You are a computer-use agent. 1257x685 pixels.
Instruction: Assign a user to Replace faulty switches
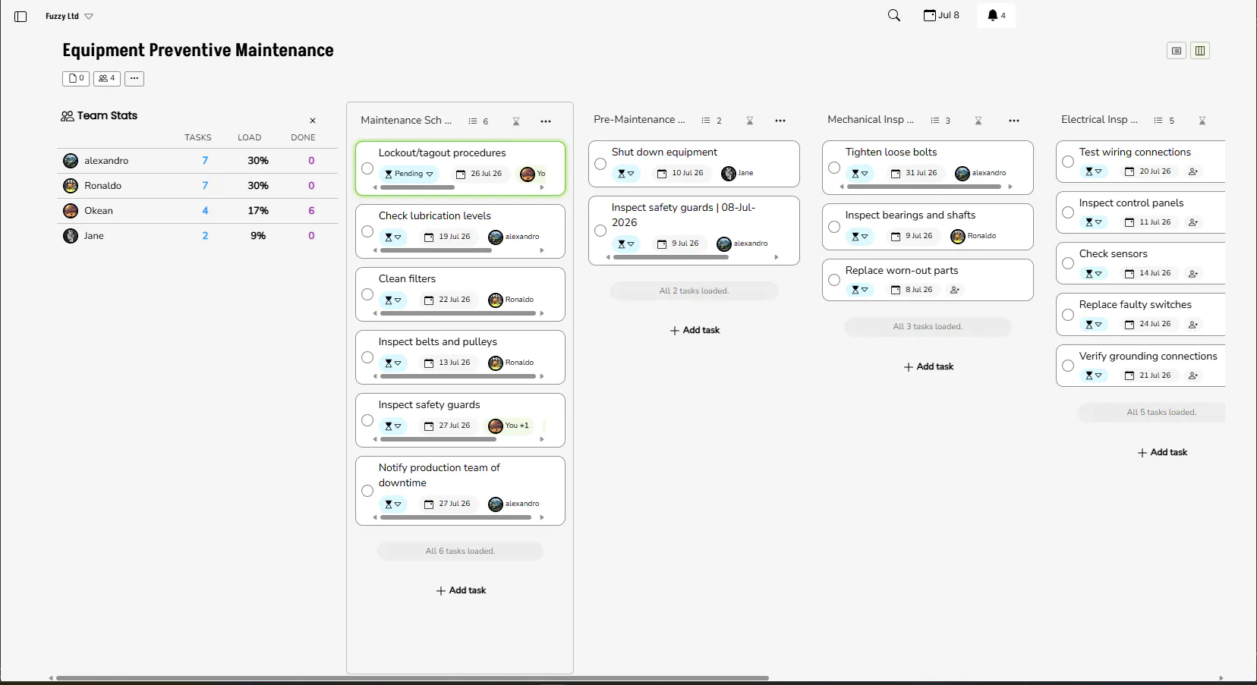coord(1193,324)
